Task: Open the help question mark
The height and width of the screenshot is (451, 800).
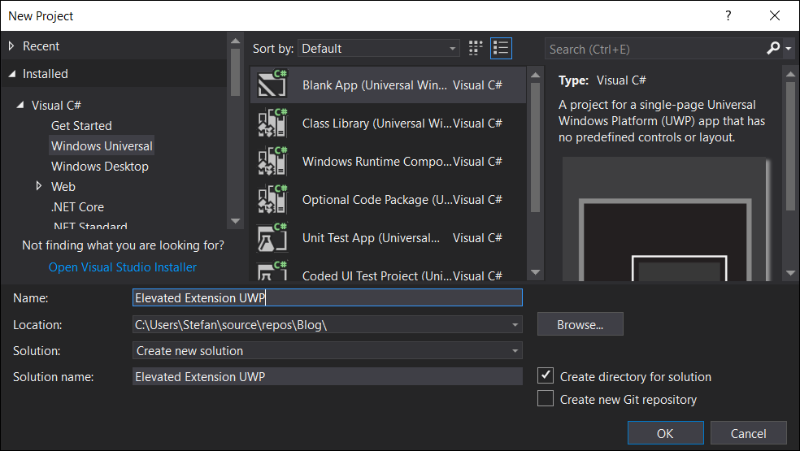Action: pos(728,15)
